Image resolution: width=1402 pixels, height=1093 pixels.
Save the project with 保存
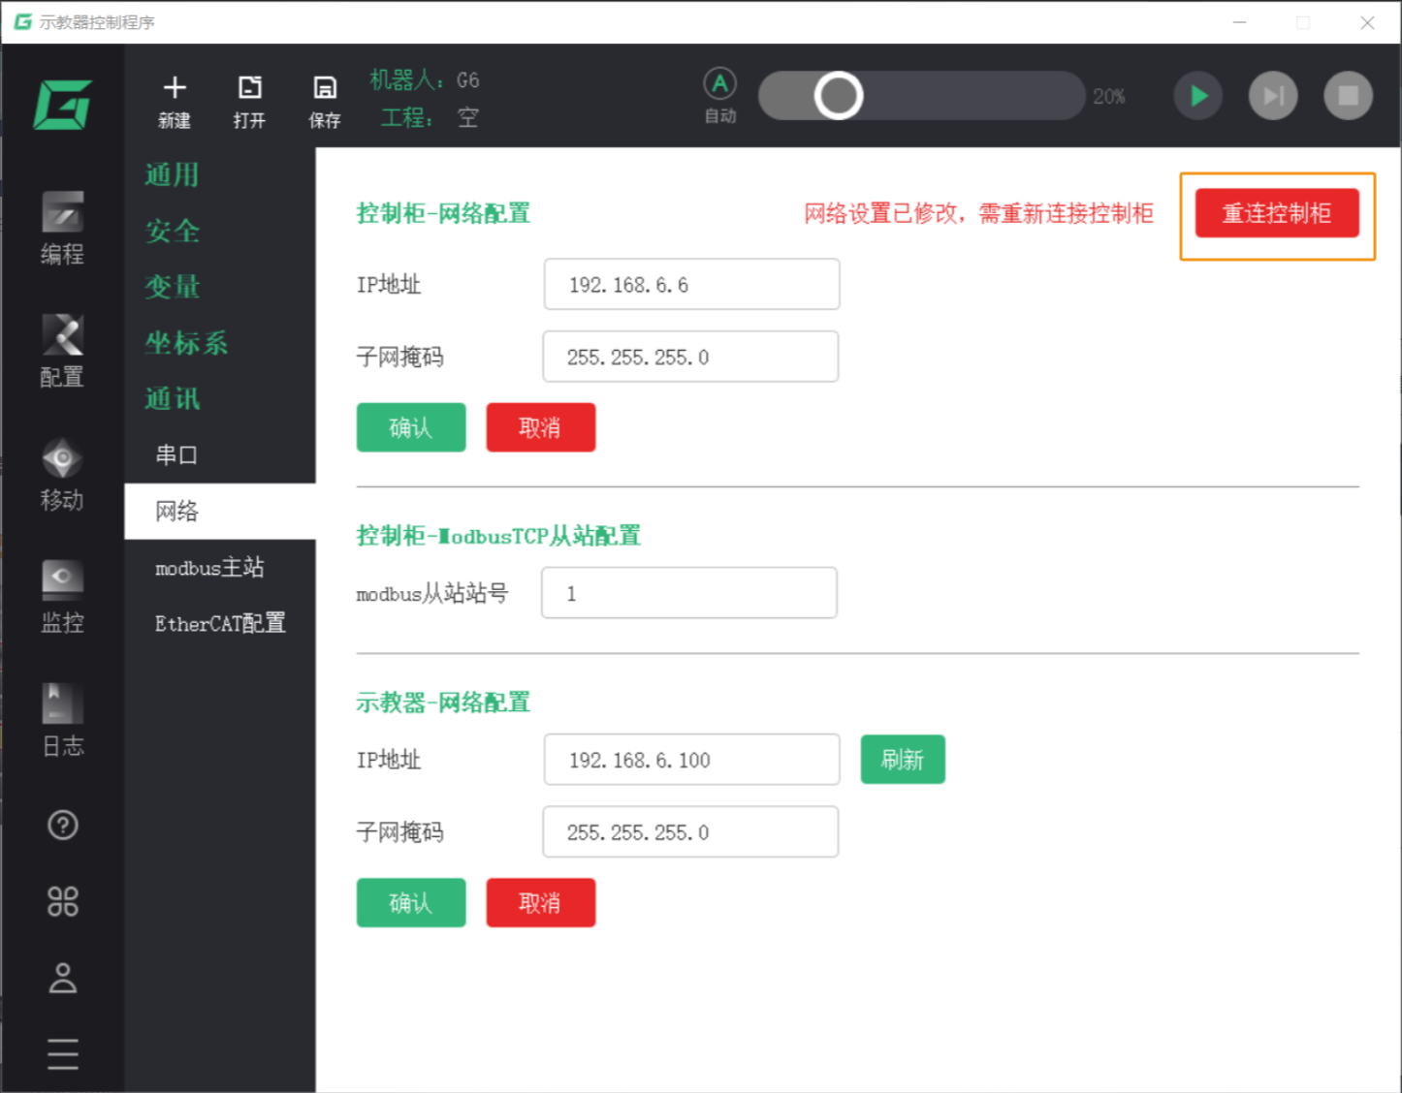tap(325, 102)
